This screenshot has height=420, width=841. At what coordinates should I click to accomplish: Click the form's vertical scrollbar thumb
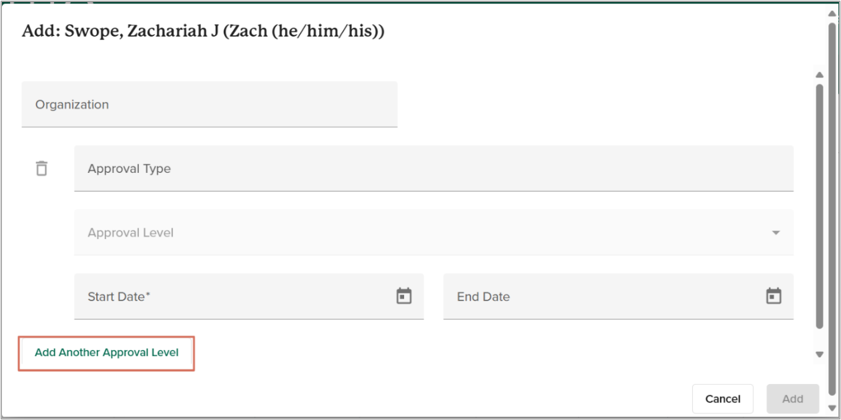point(820,200)
